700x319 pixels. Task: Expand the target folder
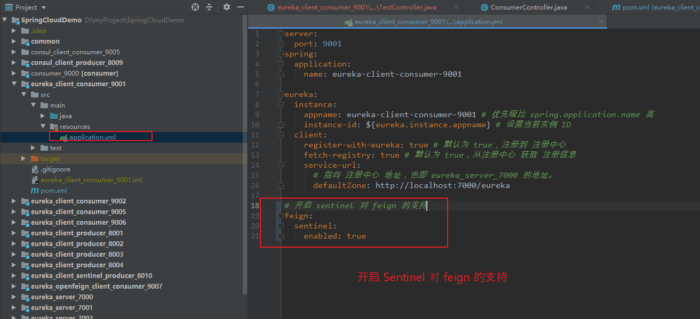[x=24, y=159]
